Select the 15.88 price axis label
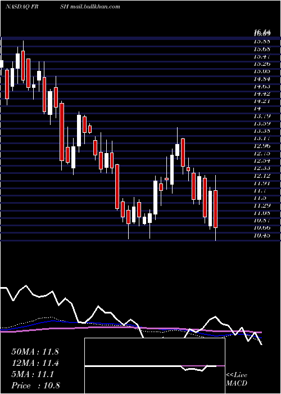Image resolution: width=281 pixels, height=394 pixels. click(262, 41)
